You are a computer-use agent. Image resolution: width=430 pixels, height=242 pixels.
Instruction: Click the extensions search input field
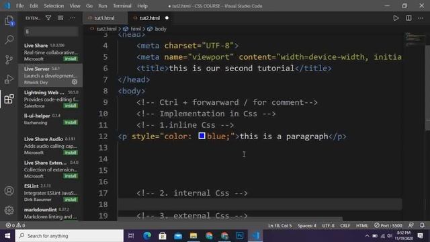(x=51, y=32)
